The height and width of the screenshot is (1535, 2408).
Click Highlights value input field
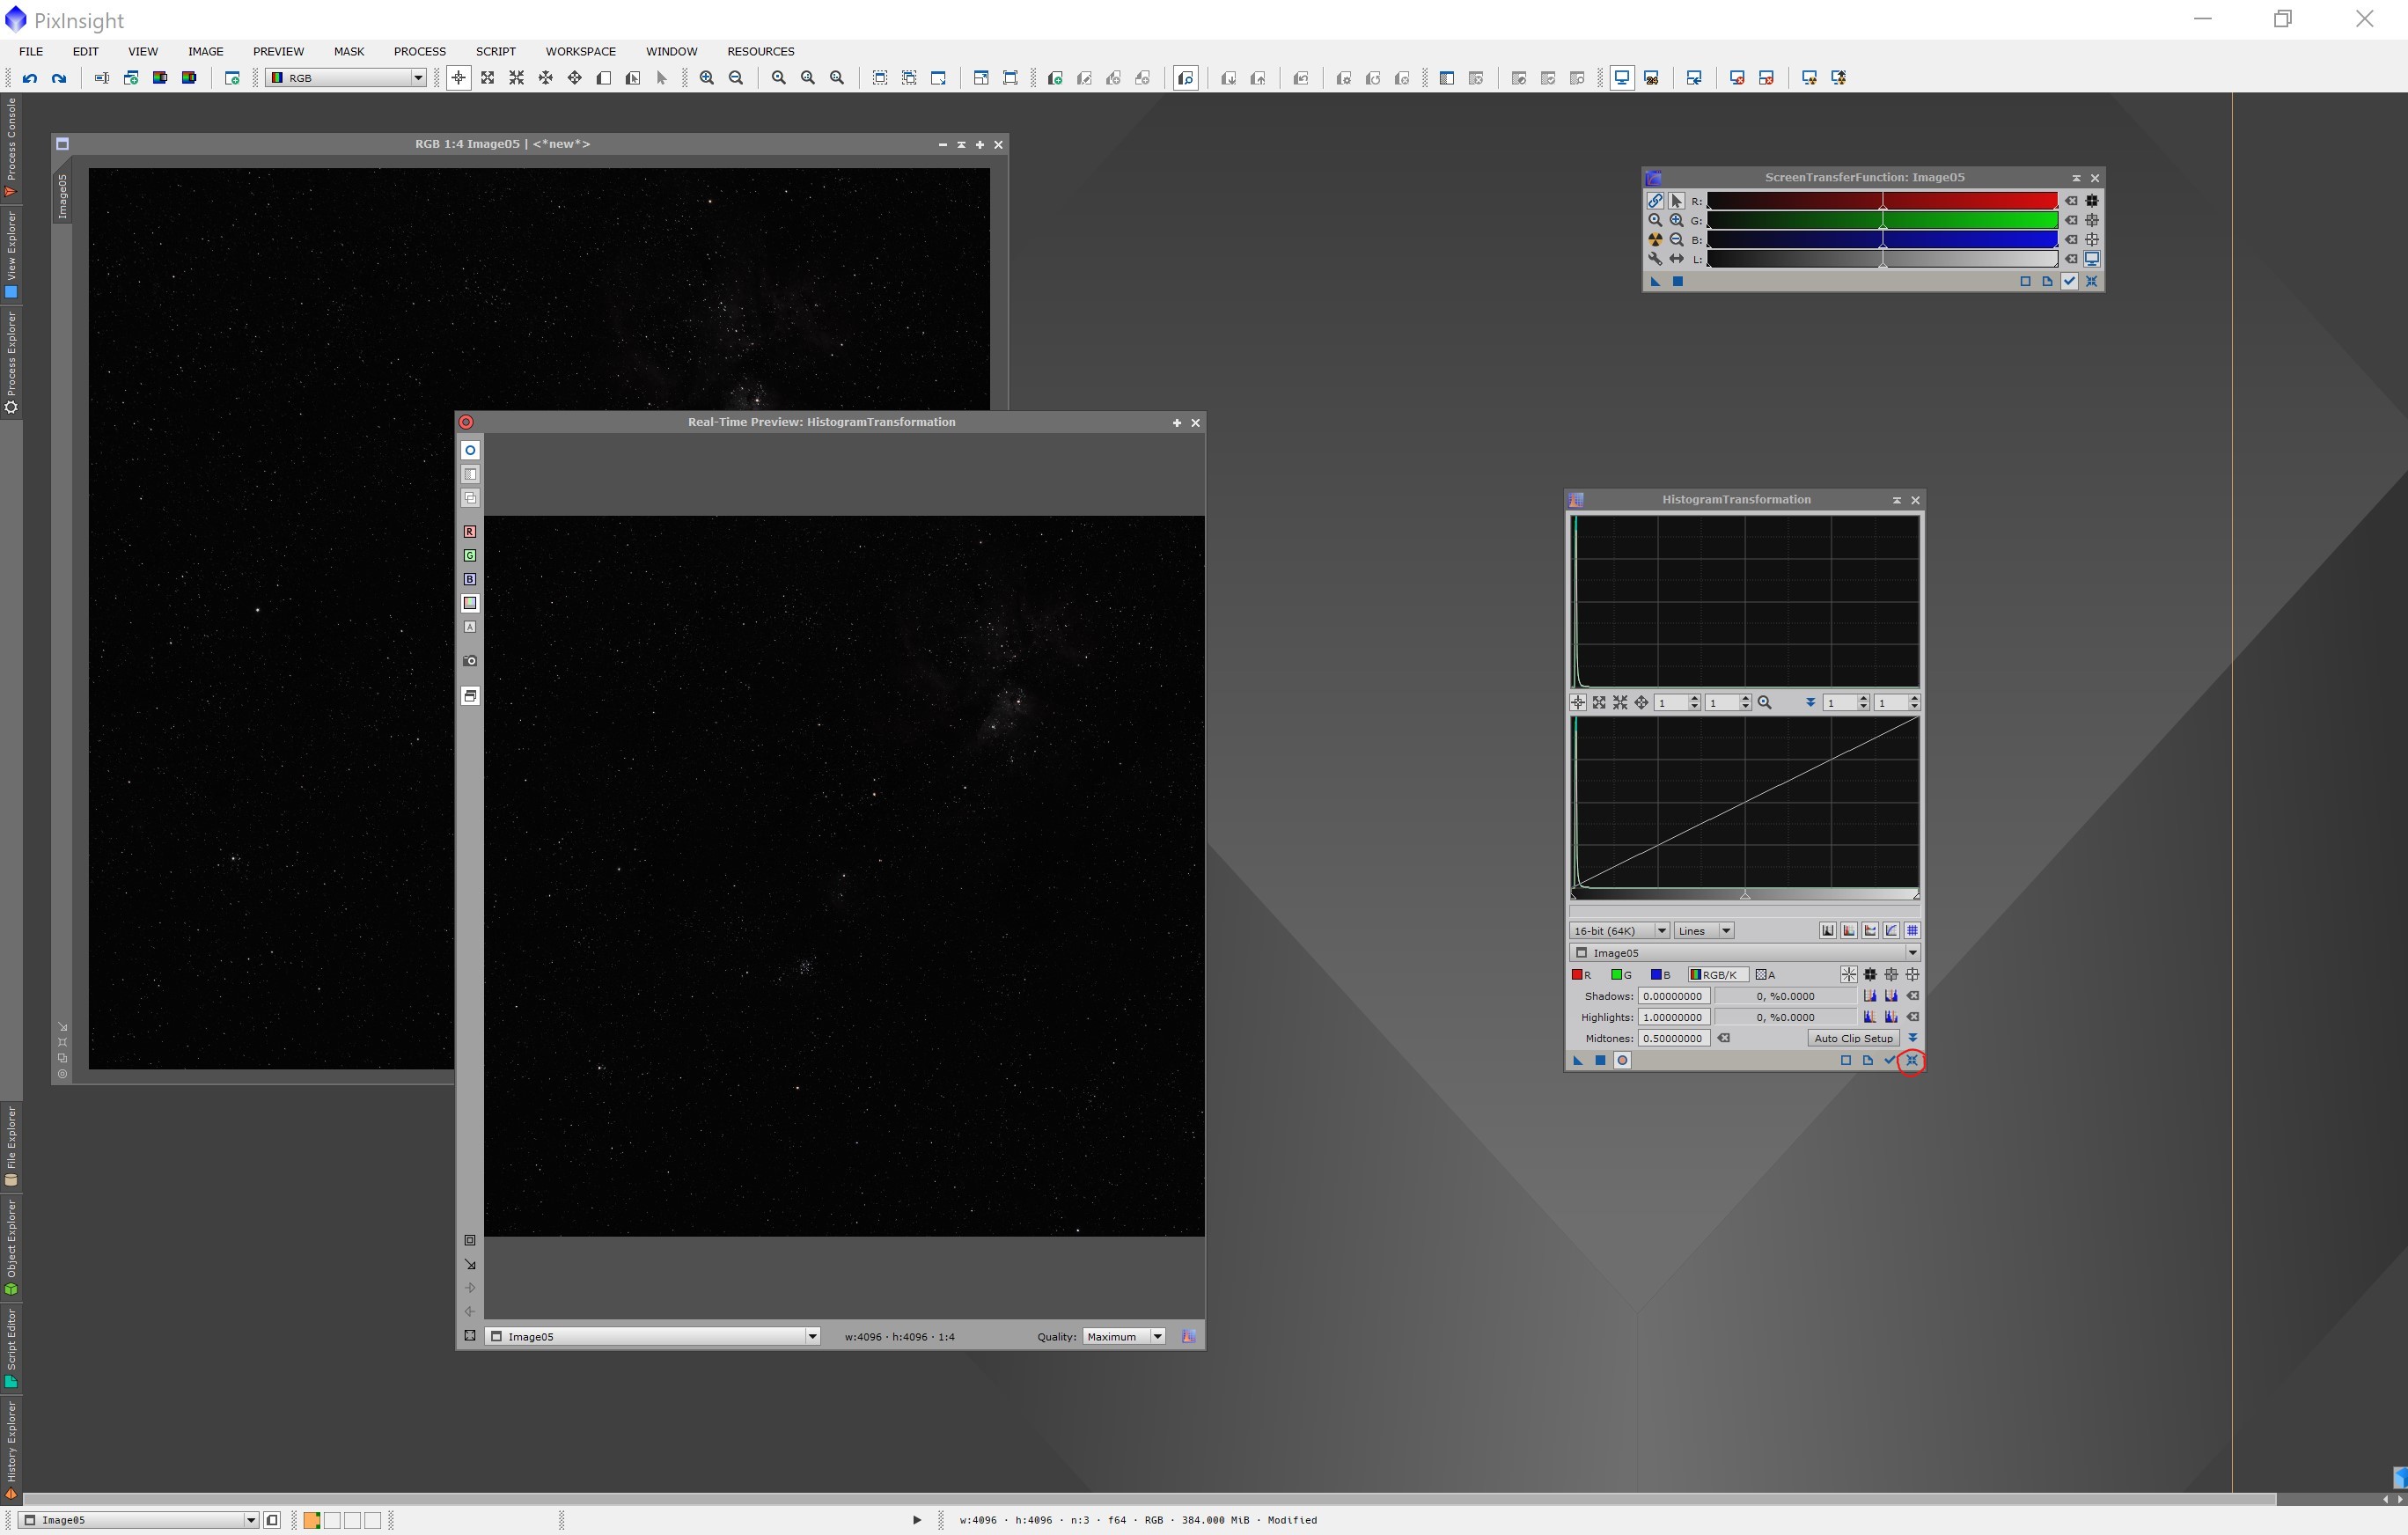(1674, 1017)
